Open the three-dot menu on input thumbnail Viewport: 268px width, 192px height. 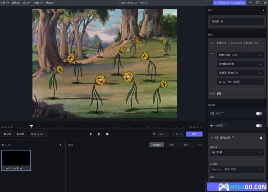click(27, 168)
